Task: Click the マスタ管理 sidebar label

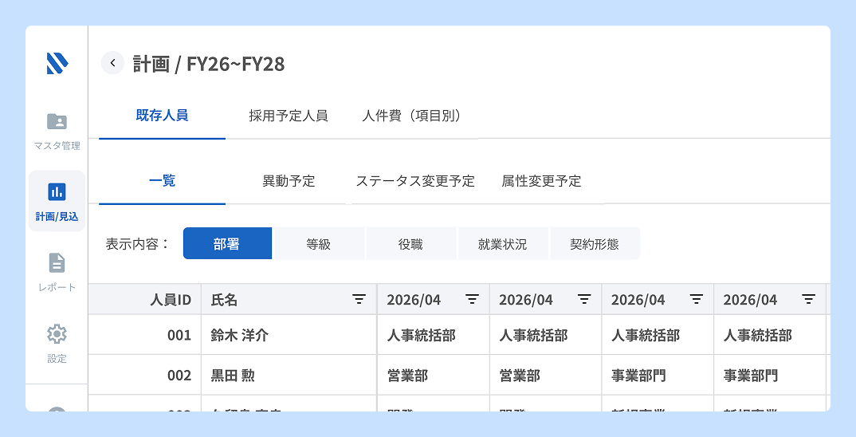Action: point(57,146)
